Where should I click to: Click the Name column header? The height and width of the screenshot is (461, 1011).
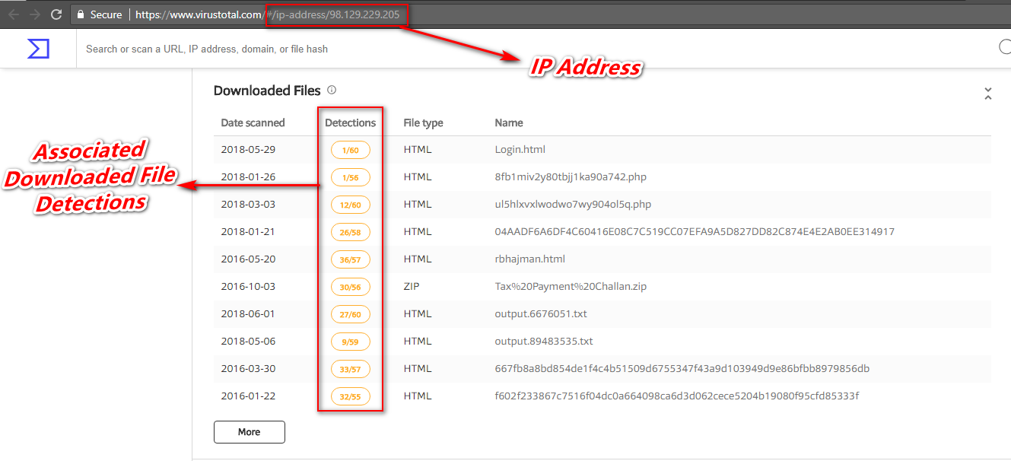(509, 122)
